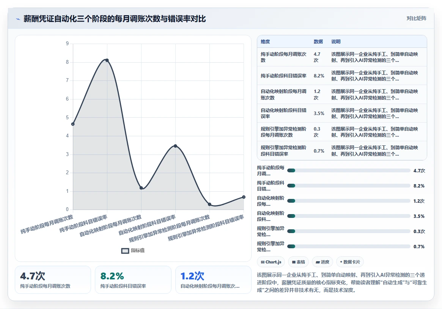The image size is (442, 309).
Task: Click the 数据卡片 tag chip
Action: (350, 262)
